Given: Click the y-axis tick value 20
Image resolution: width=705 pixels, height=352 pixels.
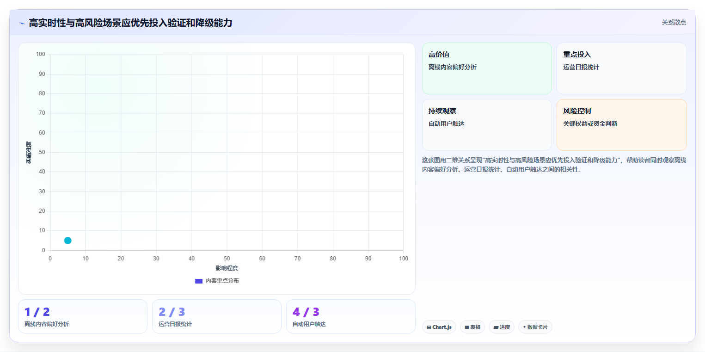Looking at the screenshot, I should click(x=42, y=211).
